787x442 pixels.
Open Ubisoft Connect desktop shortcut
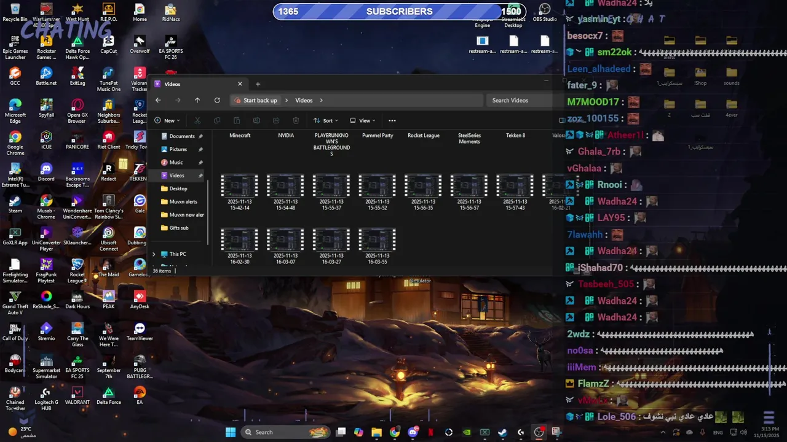pyautogui.click(x=108, y=239)
